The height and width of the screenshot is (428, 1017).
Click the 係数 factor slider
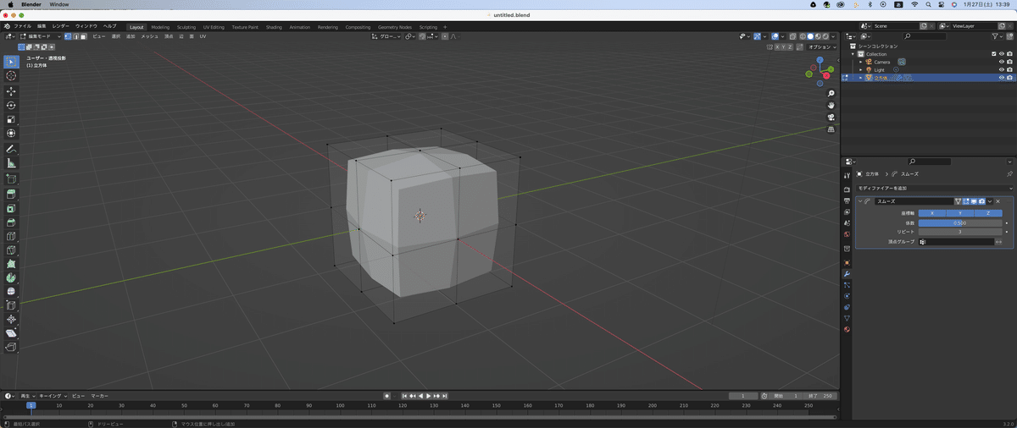(960, 222)
